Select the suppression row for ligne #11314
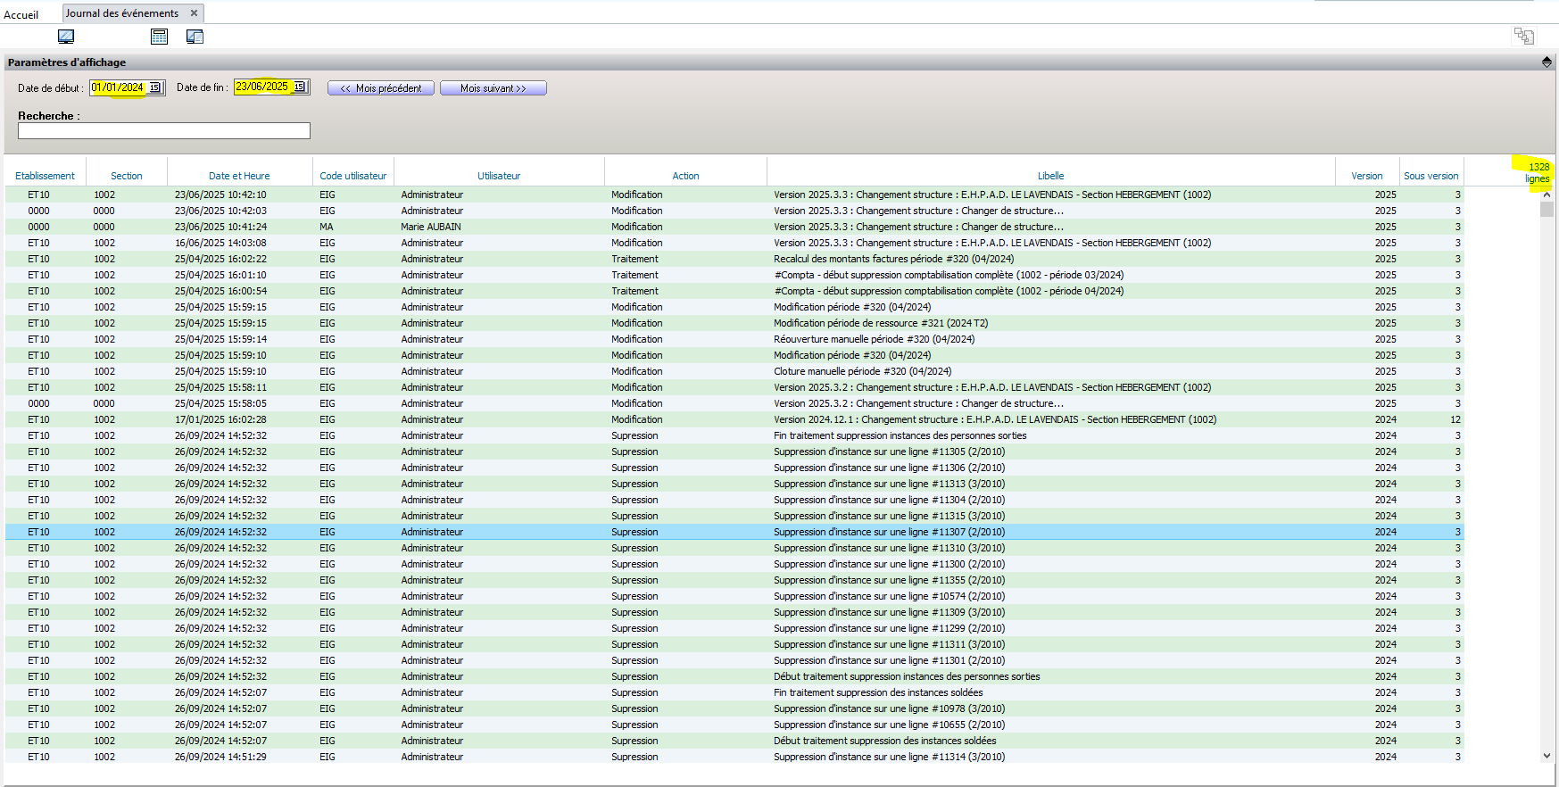The width and height of the screenshot is (1559, 787). (x=734, y=757)
